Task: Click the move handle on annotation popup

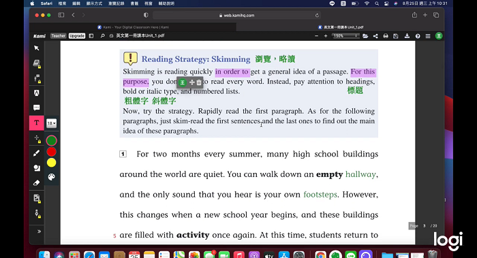Action: pyautogui.click(x=192, y=82)
